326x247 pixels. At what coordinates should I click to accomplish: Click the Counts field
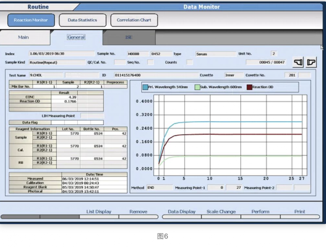(189, 62)
